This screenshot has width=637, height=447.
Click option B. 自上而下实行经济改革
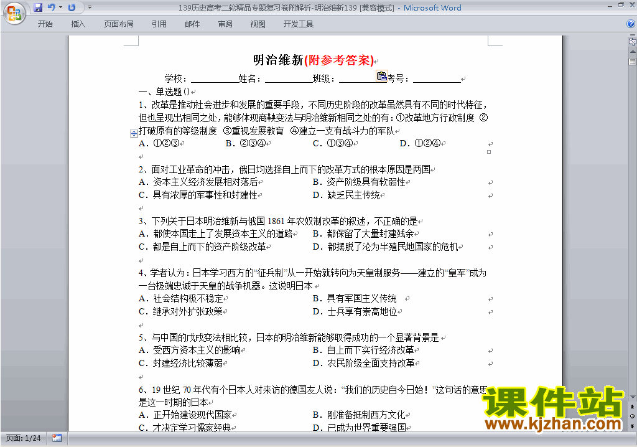pyautogui.click(x=363, y=351)
